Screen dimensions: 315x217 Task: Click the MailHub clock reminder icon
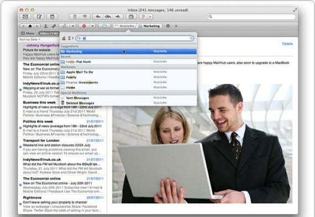pyautogui.click(x=104, y=26)
